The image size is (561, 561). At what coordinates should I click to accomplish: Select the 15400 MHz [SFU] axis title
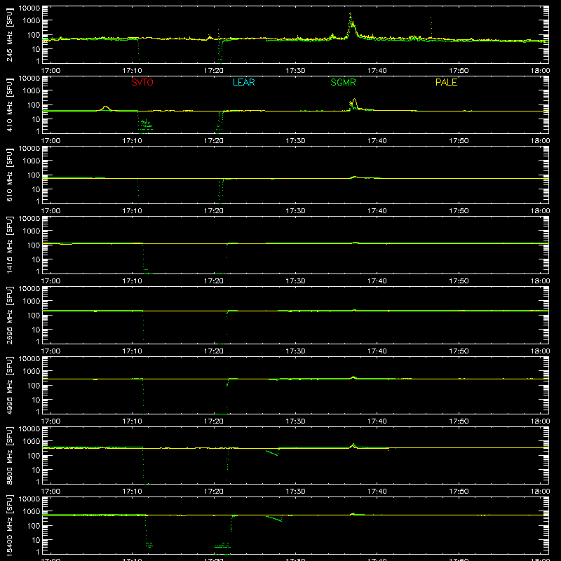(10, 525)
